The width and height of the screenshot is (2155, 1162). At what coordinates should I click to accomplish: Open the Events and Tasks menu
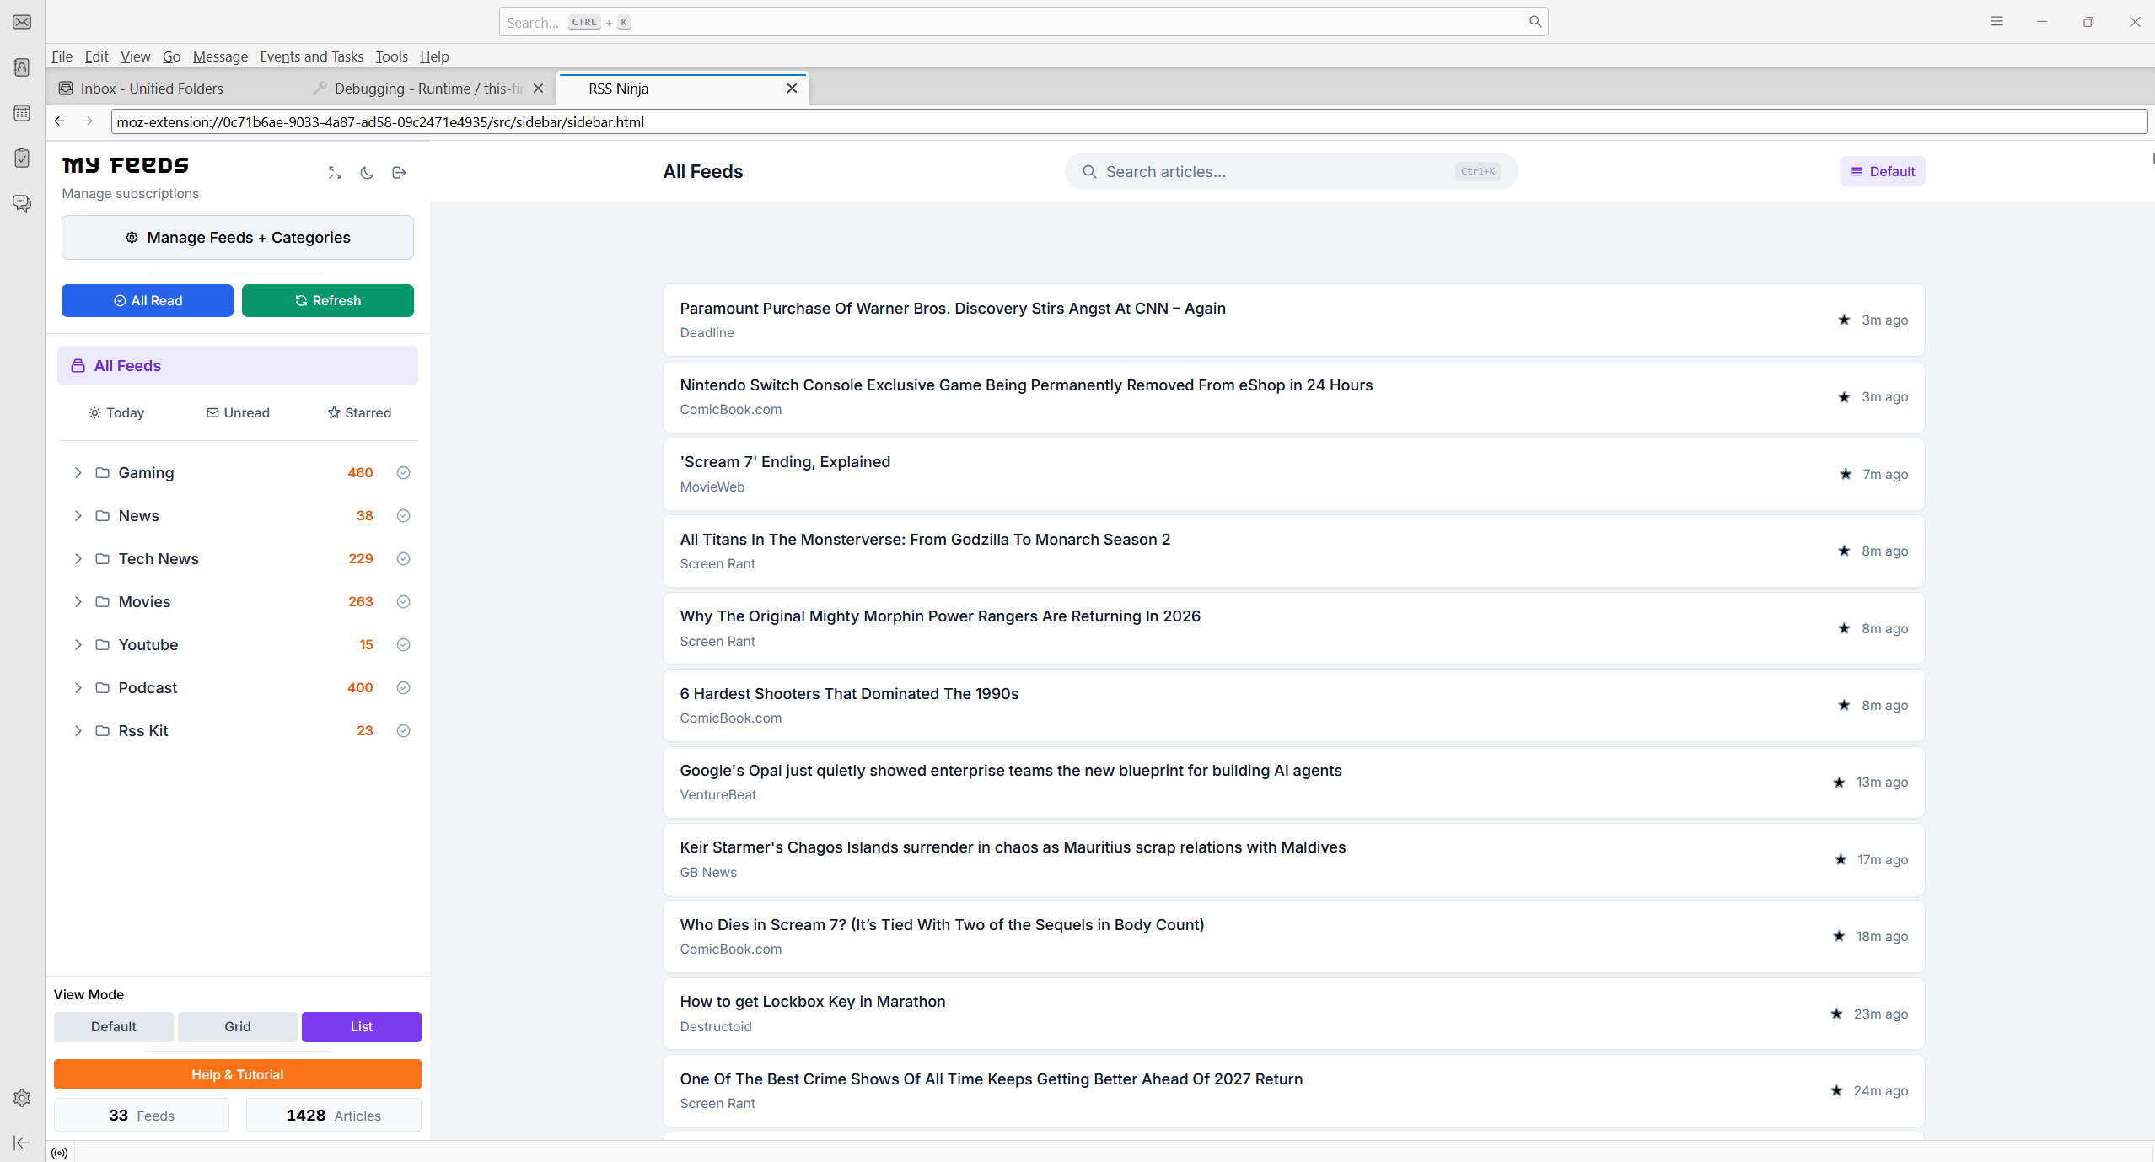point(311,56)
